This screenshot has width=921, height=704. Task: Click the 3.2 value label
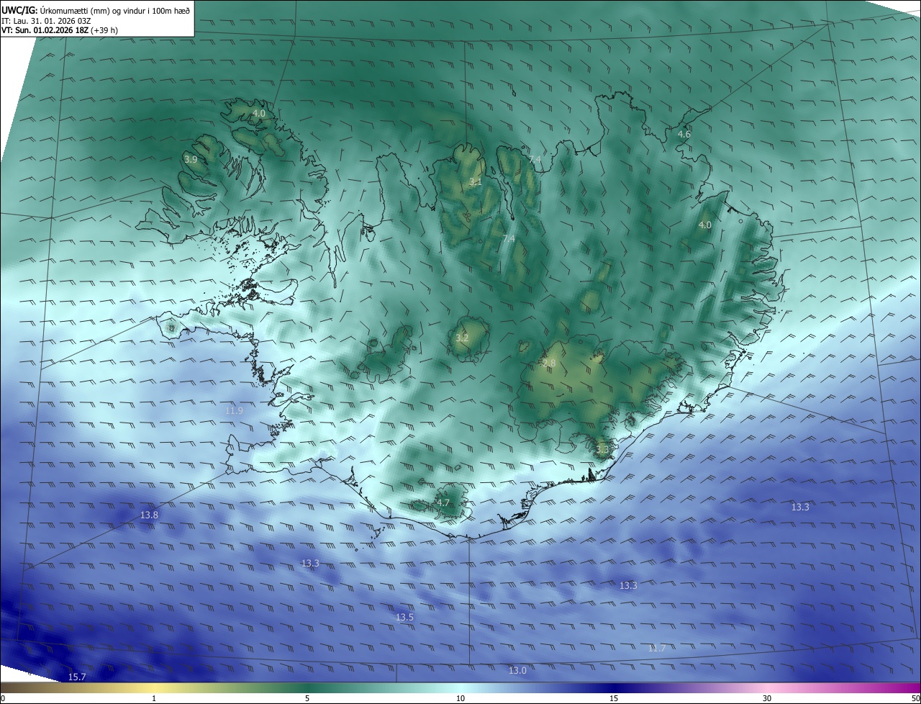click(462, 338)
